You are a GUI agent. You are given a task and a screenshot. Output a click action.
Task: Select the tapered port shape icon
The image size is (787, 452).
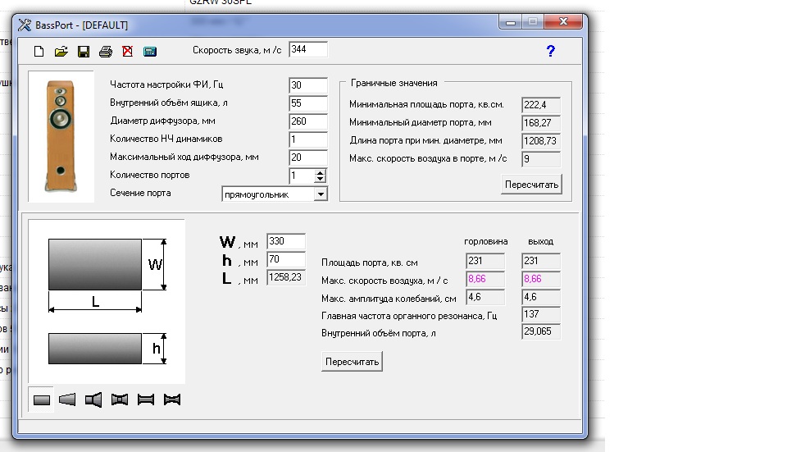(x=67, y=399)
